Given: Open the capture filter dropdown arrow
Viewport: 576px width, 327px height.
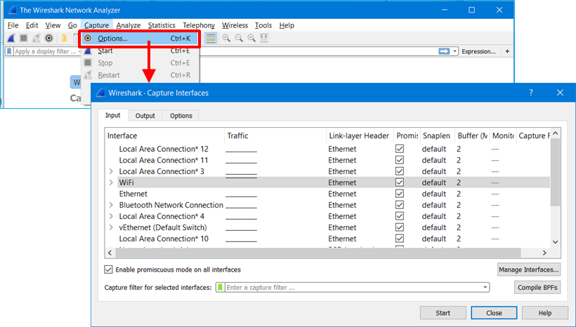Looking at the screenshot, I should (x=485, y=288).
